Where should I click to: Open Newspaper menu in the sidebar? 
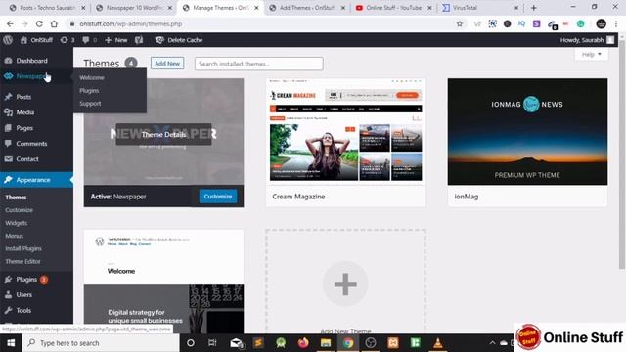[x=30, y=76]
